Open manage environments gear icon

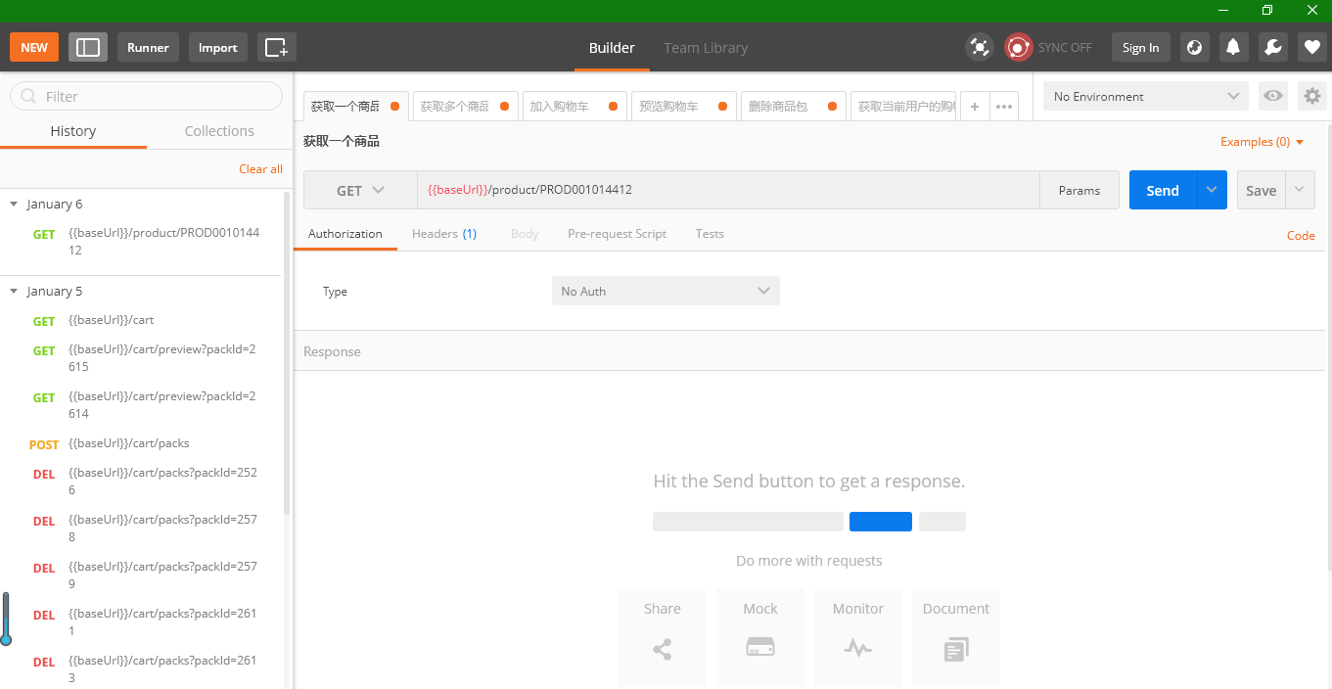1312,96
